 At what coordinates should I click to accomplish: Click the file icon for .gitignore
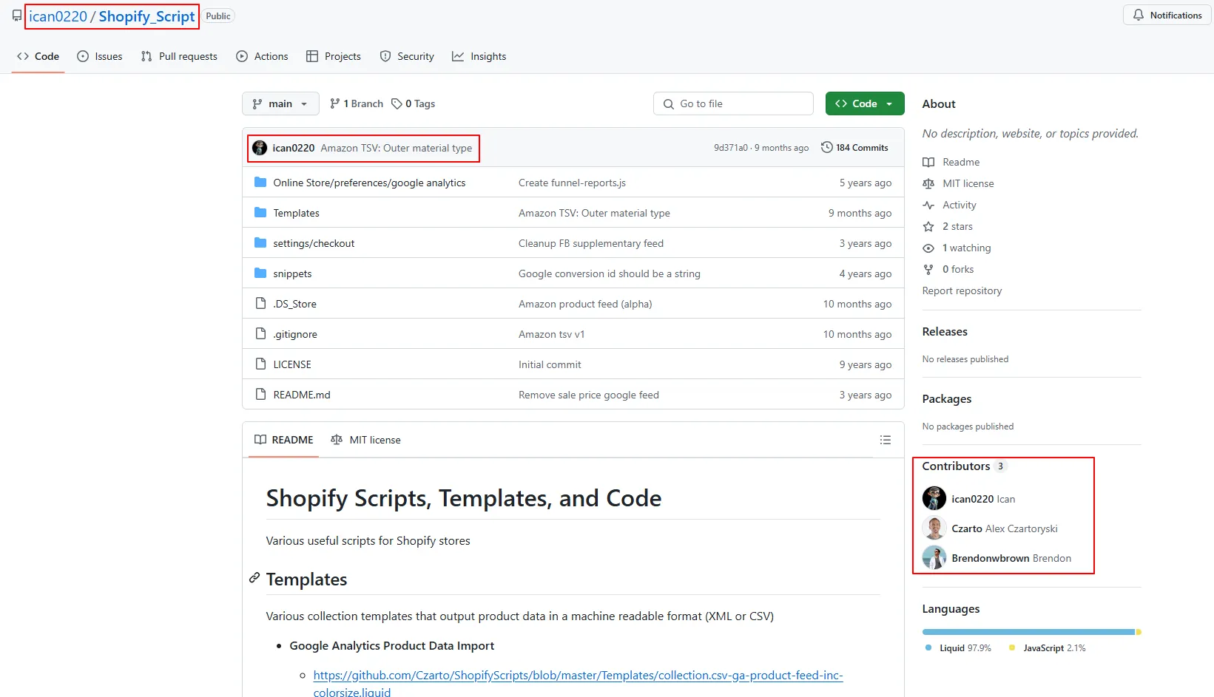click(x=260, y=334)
